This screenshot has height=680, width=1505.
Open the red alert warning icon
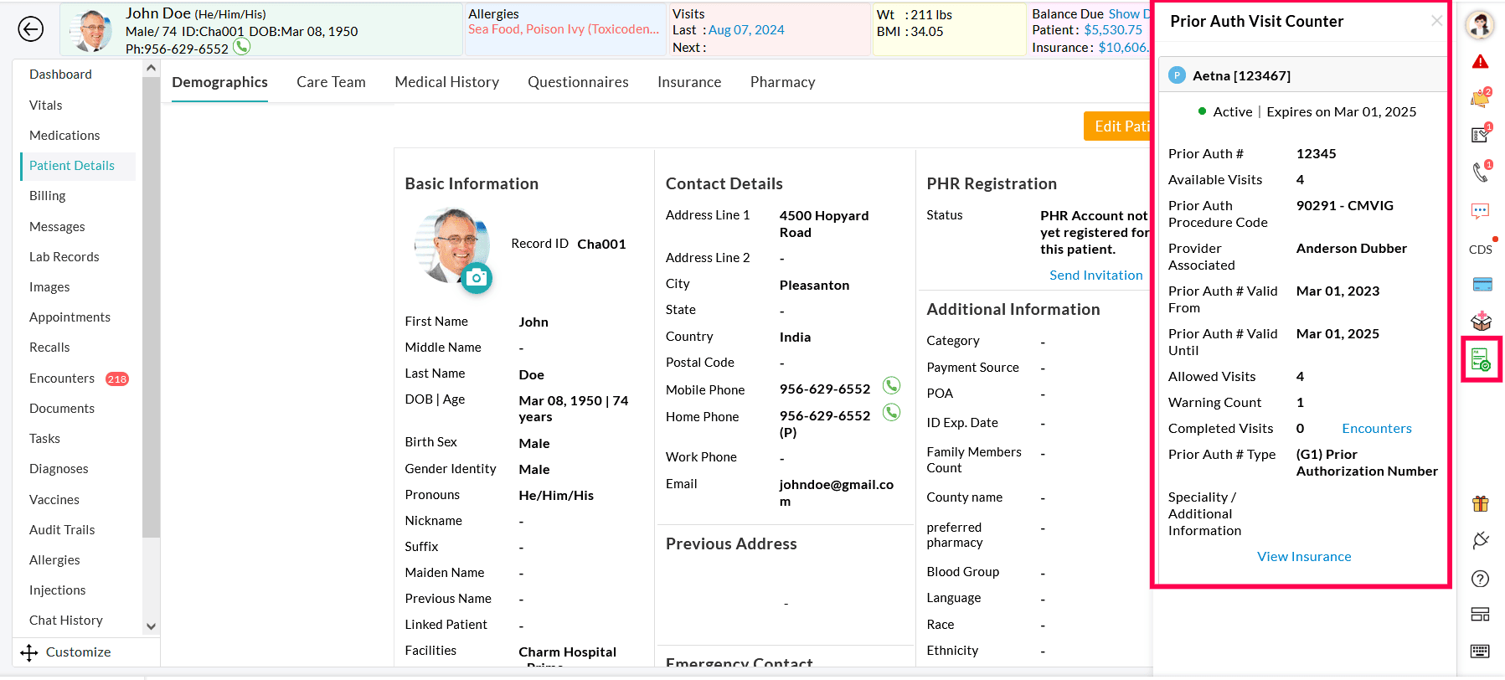tap(1480, 62)
